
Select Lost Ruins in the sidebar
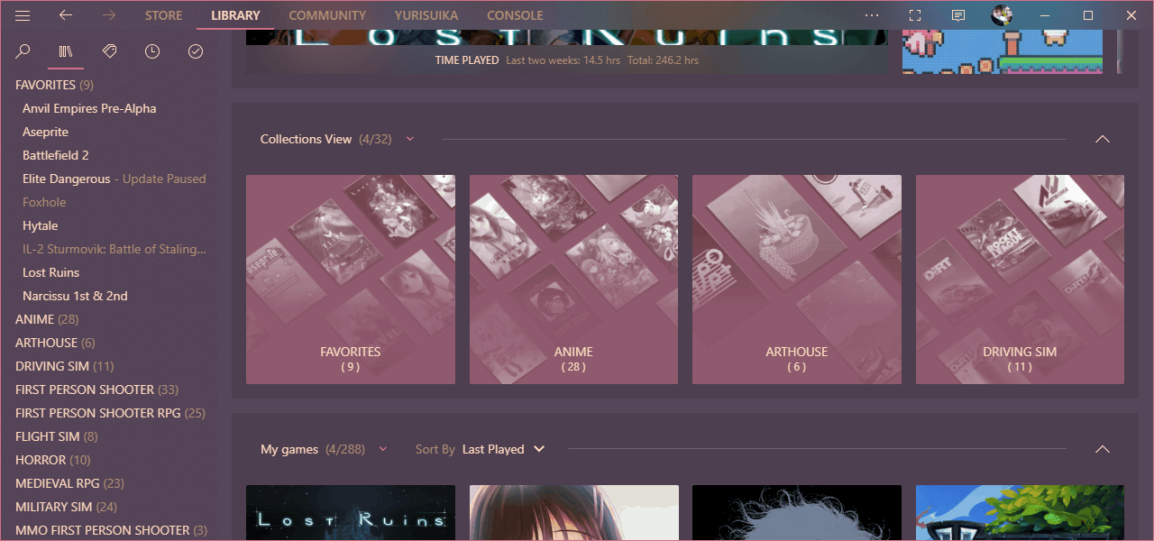(51, 272)
